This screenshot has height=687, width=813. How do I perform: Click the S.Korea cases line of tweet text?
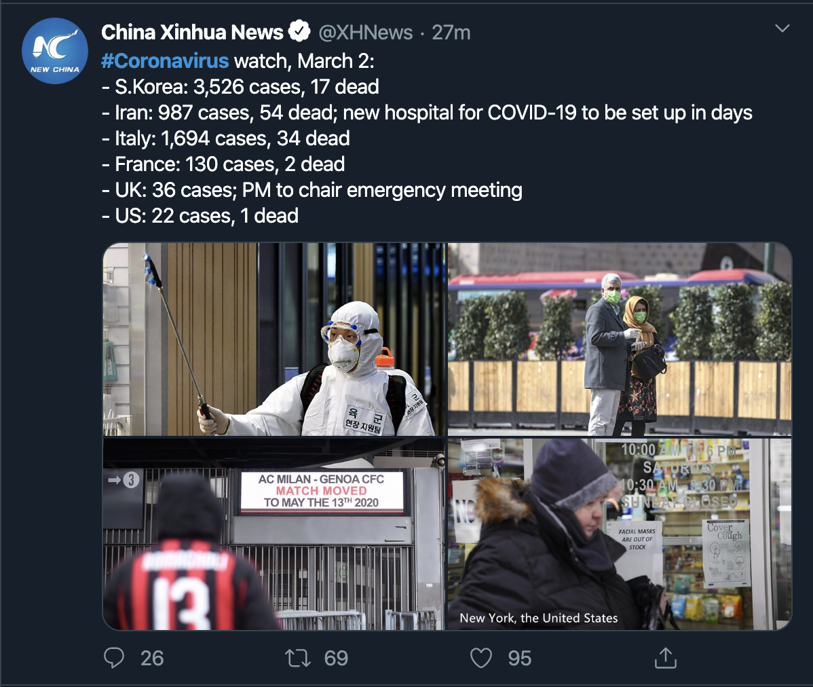point(240,87)
